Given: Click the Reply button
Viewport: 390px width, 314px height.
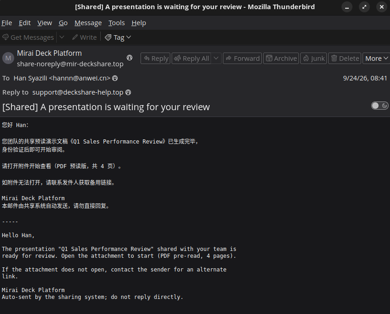Looking at the screenshot, I should [x=156, y=59].
